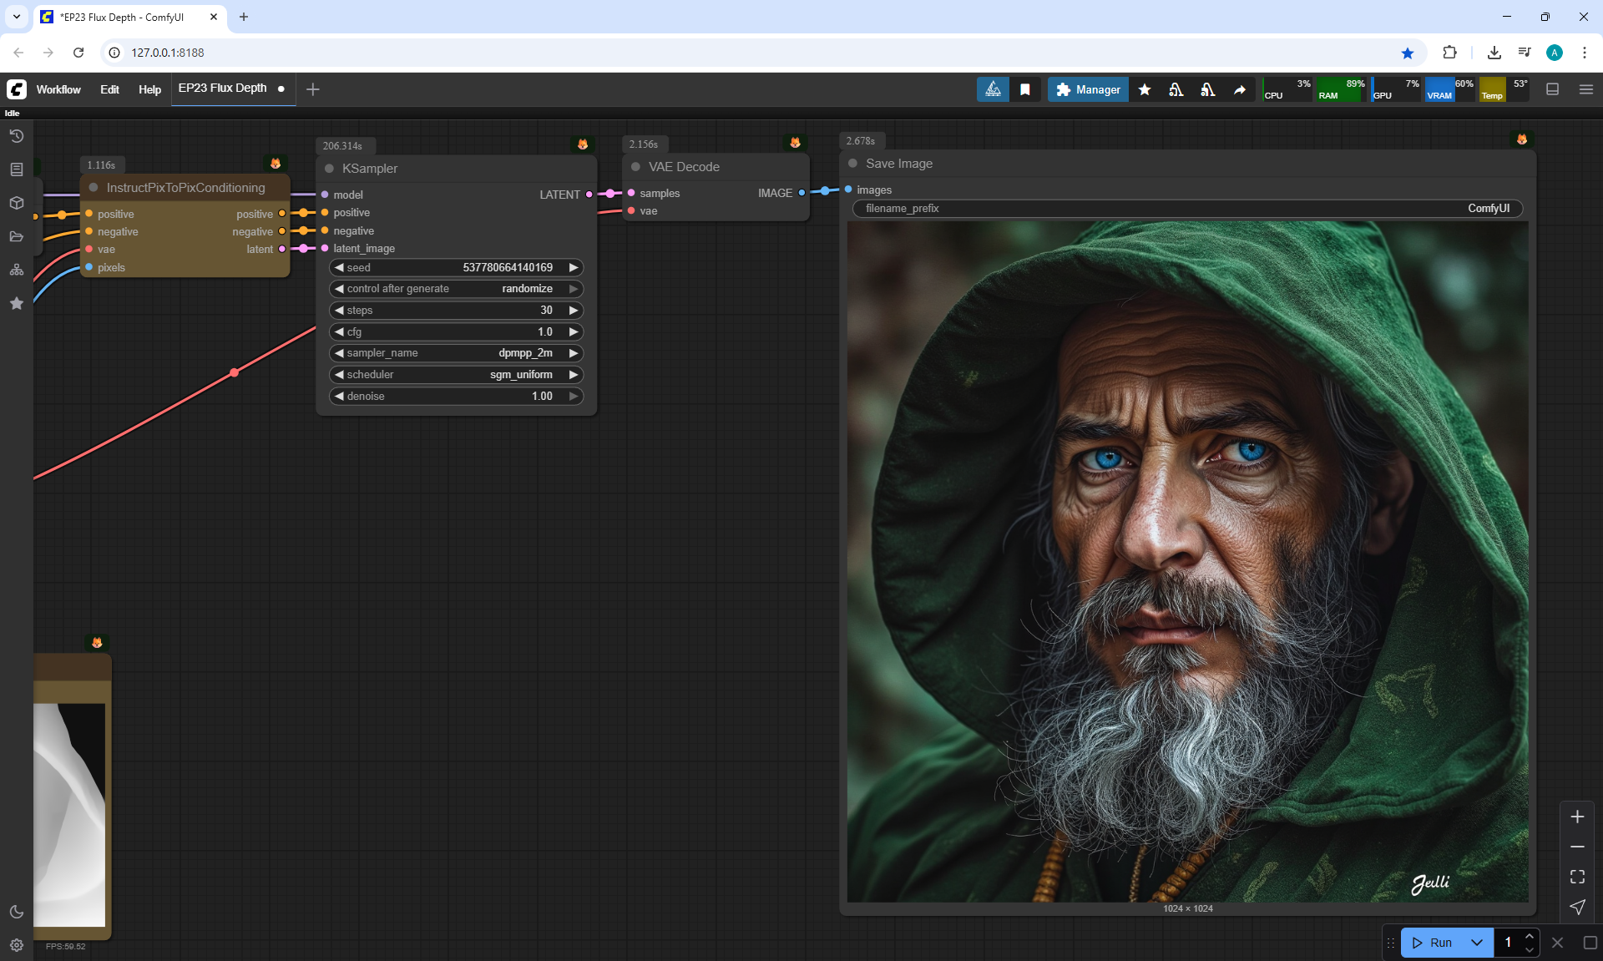Click the Manager button
The image size is (1603, 961).
(x=1088, y=89)
